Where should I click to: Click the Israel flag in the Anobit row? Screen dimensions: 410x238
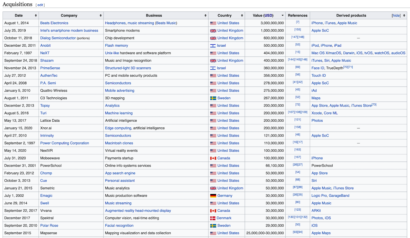[213, 46]
